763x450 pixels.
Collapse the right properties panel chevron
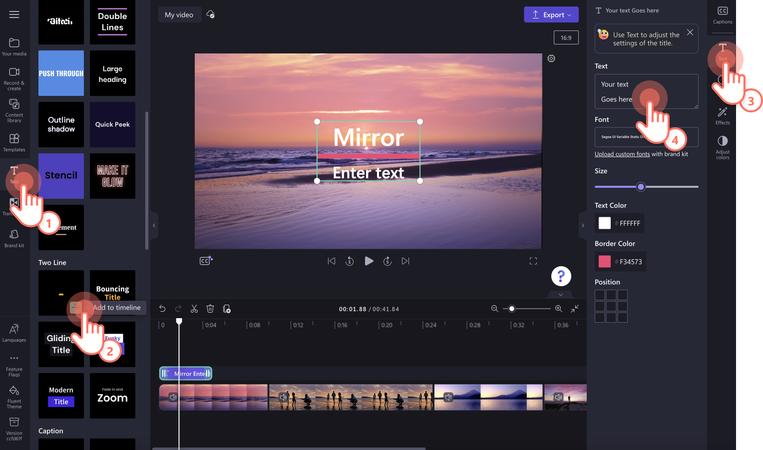point(583,226)
